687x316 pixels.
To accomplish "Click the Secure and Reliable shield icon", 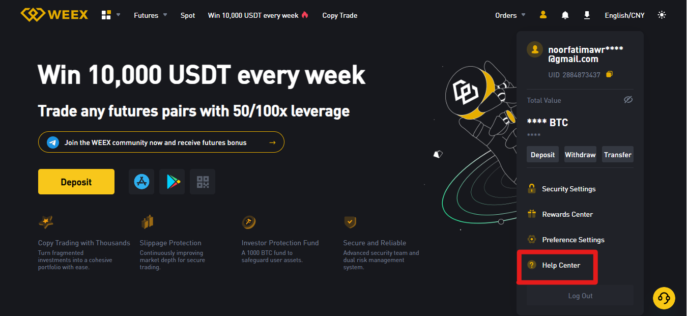I will [350, 222].
